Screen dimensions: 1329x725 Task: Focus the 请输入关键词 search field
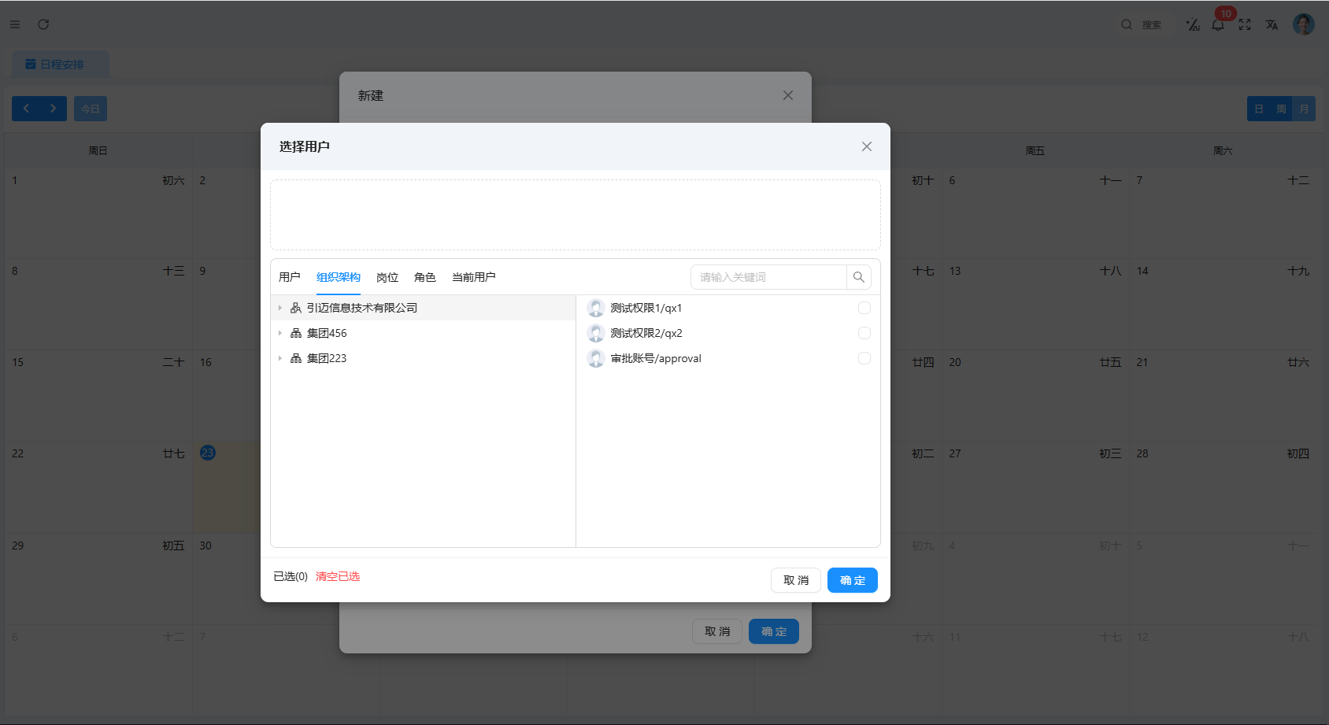click(769, 277)
